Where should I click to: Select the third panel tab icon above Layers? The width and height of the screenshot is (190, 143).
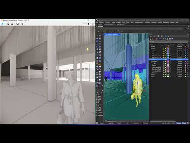(158, 36)
